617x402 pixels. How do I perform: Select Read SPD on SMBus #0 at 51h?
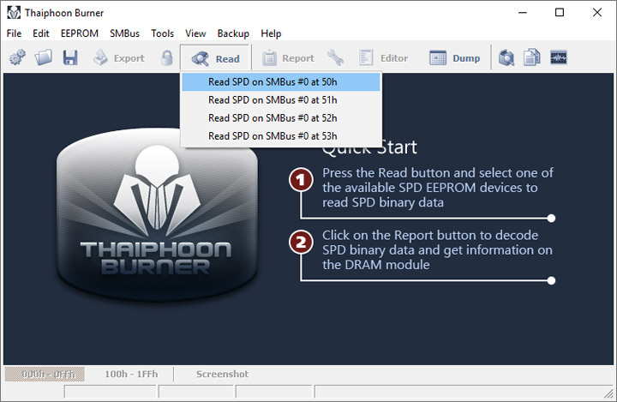pos(281,100)
